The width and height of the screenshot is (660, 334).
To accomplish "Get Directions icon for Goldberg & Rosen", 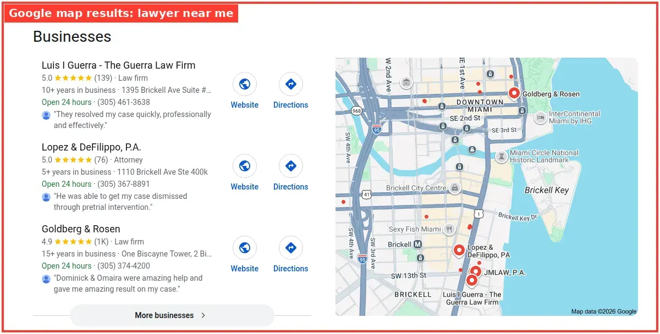I will tap(291, 248).
